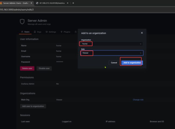Viewport: 175px width, 129px height.
Task: Switch to the 9100/metrics browser tab
Action: click(52, 3)
